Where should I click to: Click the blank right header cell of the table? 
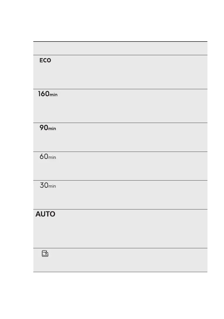tap(162, 48)
